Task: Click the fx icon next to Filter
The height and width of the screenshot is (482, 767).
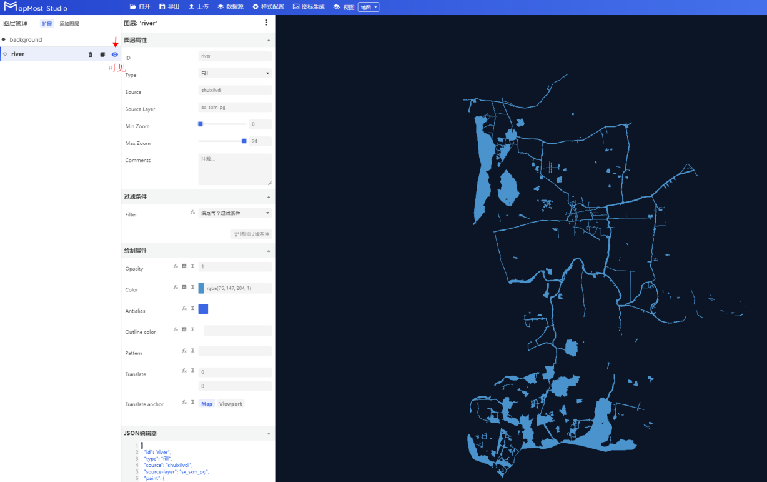Action: coord(192,213)
